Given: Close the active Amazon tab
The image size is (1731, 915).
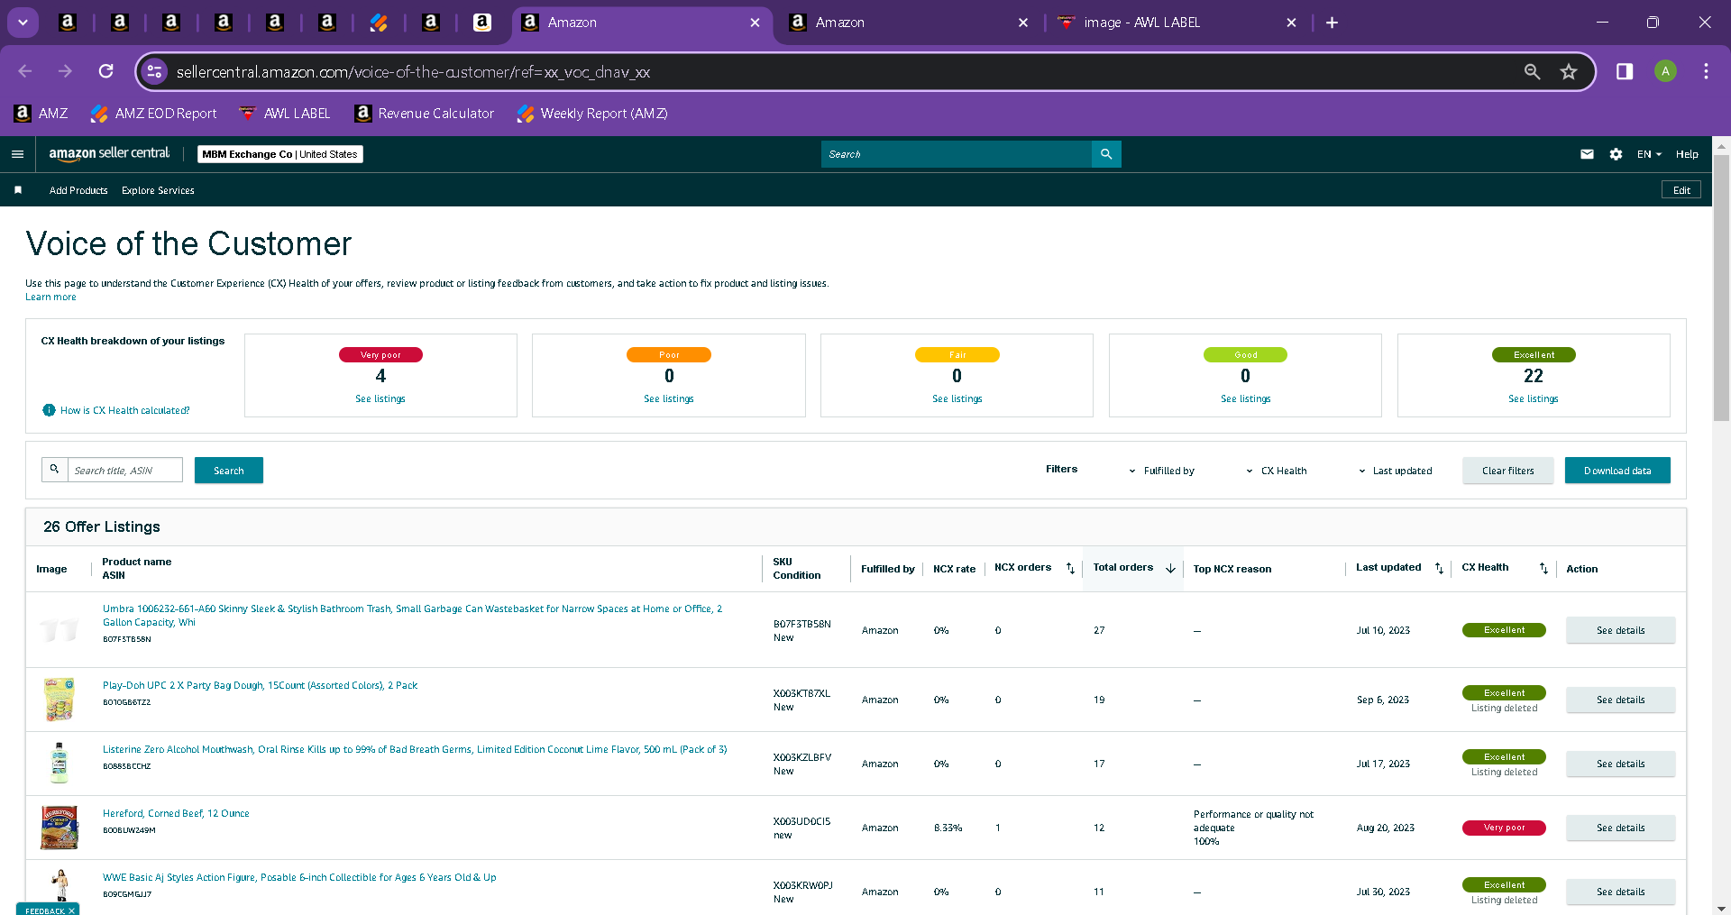Looking at the screenshot, I should point(755,23).
